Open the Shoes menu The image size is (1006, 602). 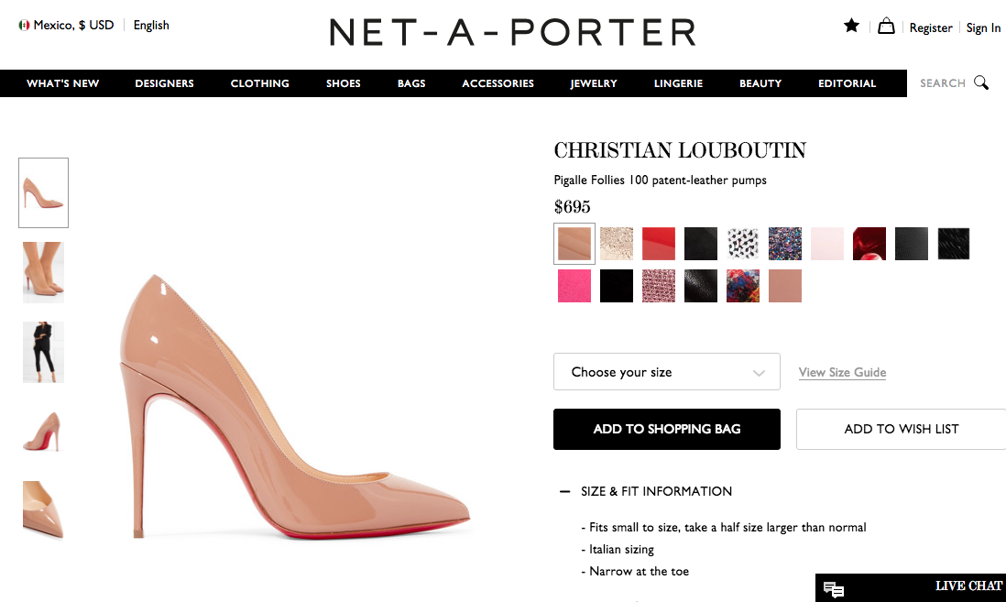click(343, 83)
